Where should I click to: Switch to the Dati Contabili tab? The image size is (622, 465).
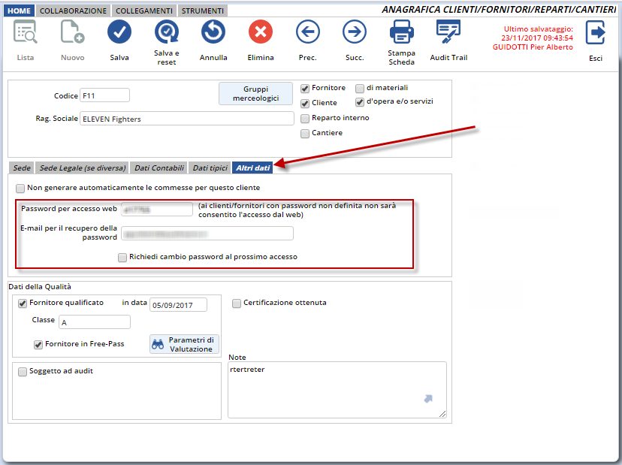159,168
